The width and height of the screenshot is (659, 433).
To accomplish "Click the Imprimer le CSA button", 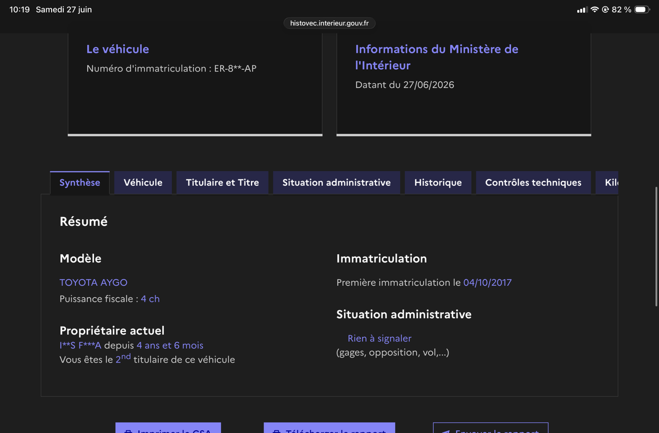I will pos(168,428).
